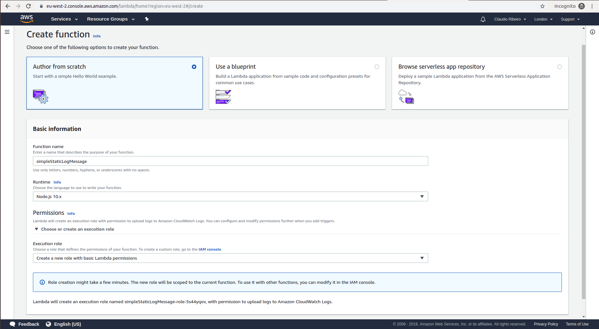The height and width of the screenshot is (329, 599).
Task: Click the simpleStaticLogMessage function name field
Action: pyautogui.click(x=230, y=161)
